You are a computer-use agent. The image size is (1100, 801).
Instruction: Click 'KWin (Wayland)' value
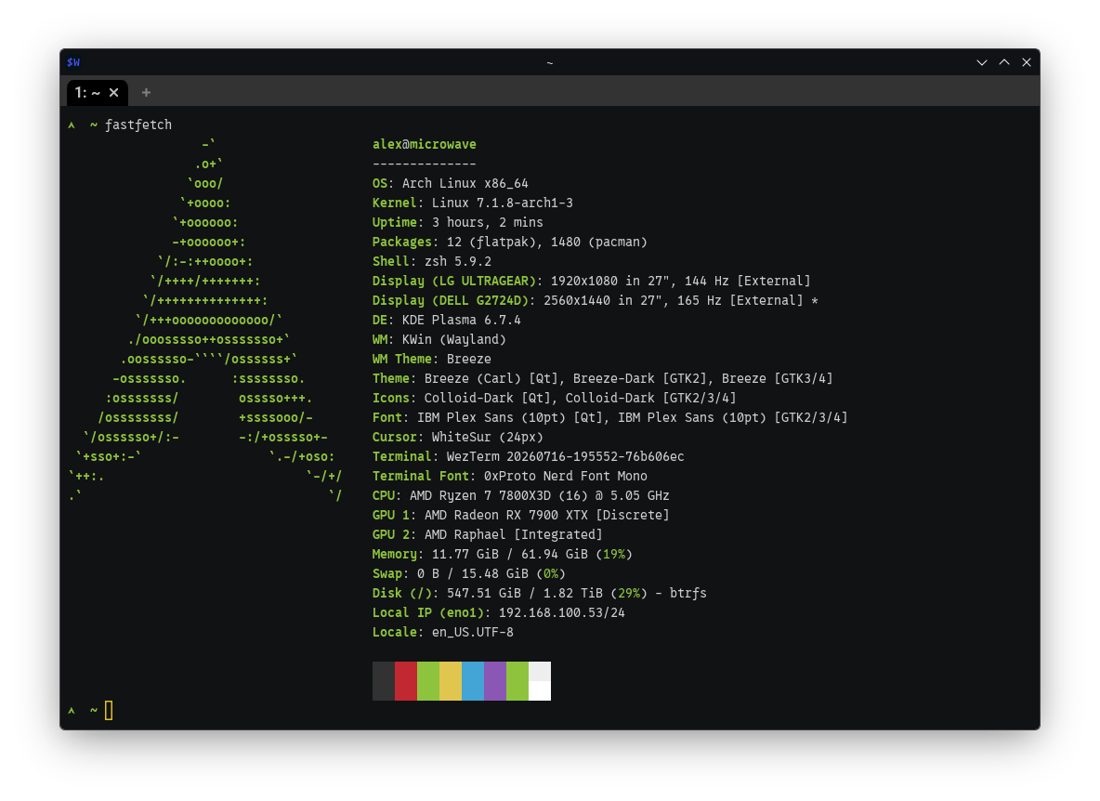point(454,339)
